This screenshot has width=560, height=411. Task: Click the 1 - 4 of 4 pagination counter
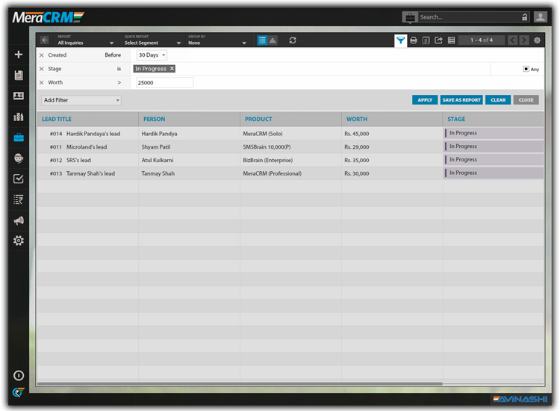482,40
